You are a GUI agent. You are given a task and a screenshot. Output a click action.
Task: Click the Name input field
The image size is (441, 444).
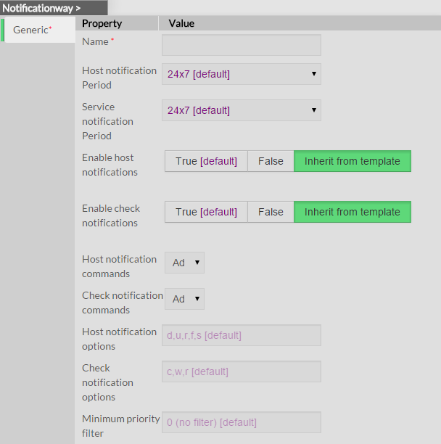tap(241, 45)
